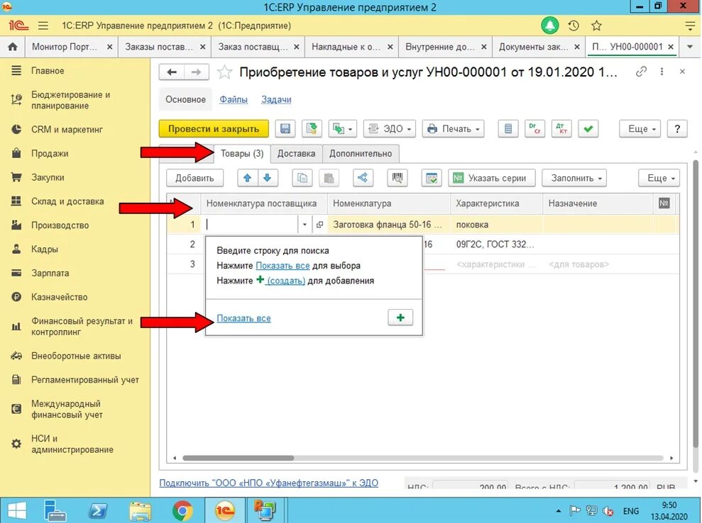This screenshot has width=702, height=523.
Task: Open help with the question mark button
Action: click(x=677, y=129)
